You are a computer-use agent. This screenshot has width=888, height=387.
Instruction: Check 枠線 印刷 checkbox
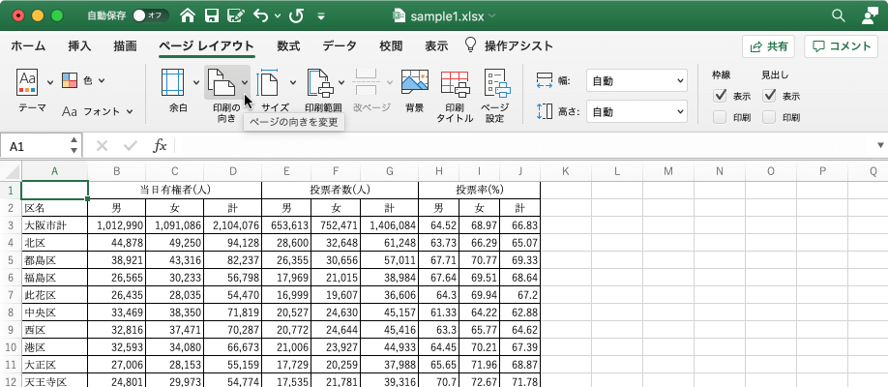720,117
